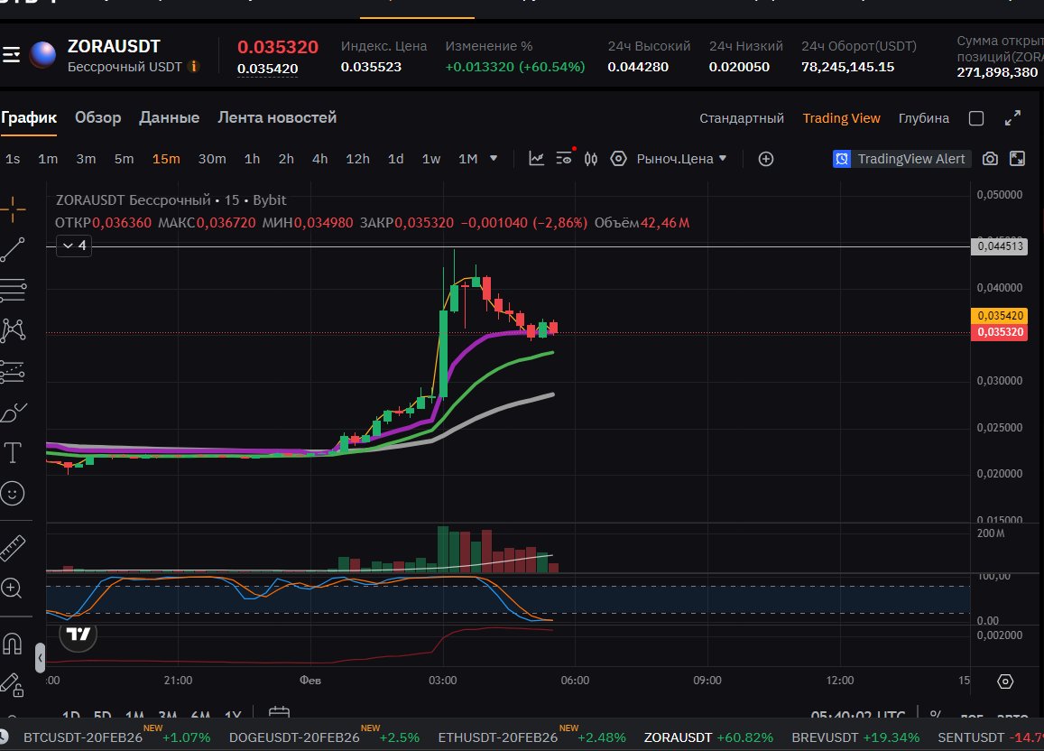Select the Text annotation tool

[x=13, y=453]
